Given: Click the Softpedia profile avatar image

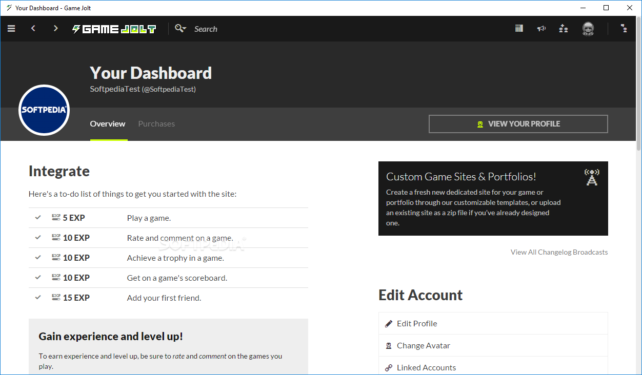Looking at the screenshot, I should pos(44,110).
